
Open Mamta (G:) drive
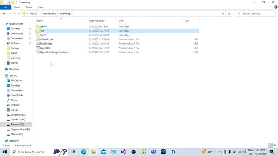coord(17,134)
